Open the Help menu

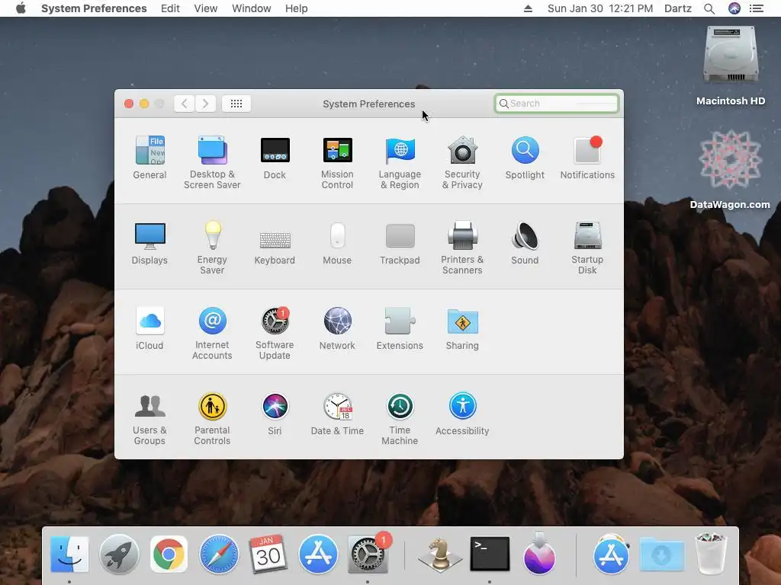[296, 8]
